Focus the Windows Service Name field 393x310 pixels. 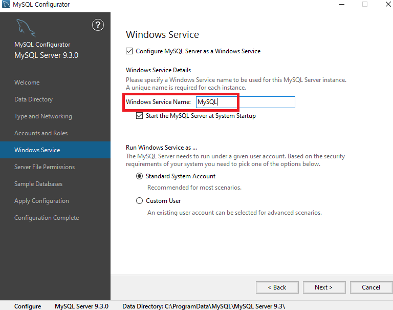pos(246,102)
